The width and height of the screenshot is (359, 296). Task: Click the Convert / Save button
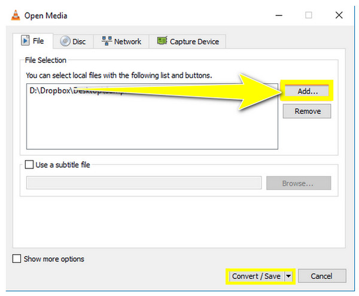[x=257, y=276]
